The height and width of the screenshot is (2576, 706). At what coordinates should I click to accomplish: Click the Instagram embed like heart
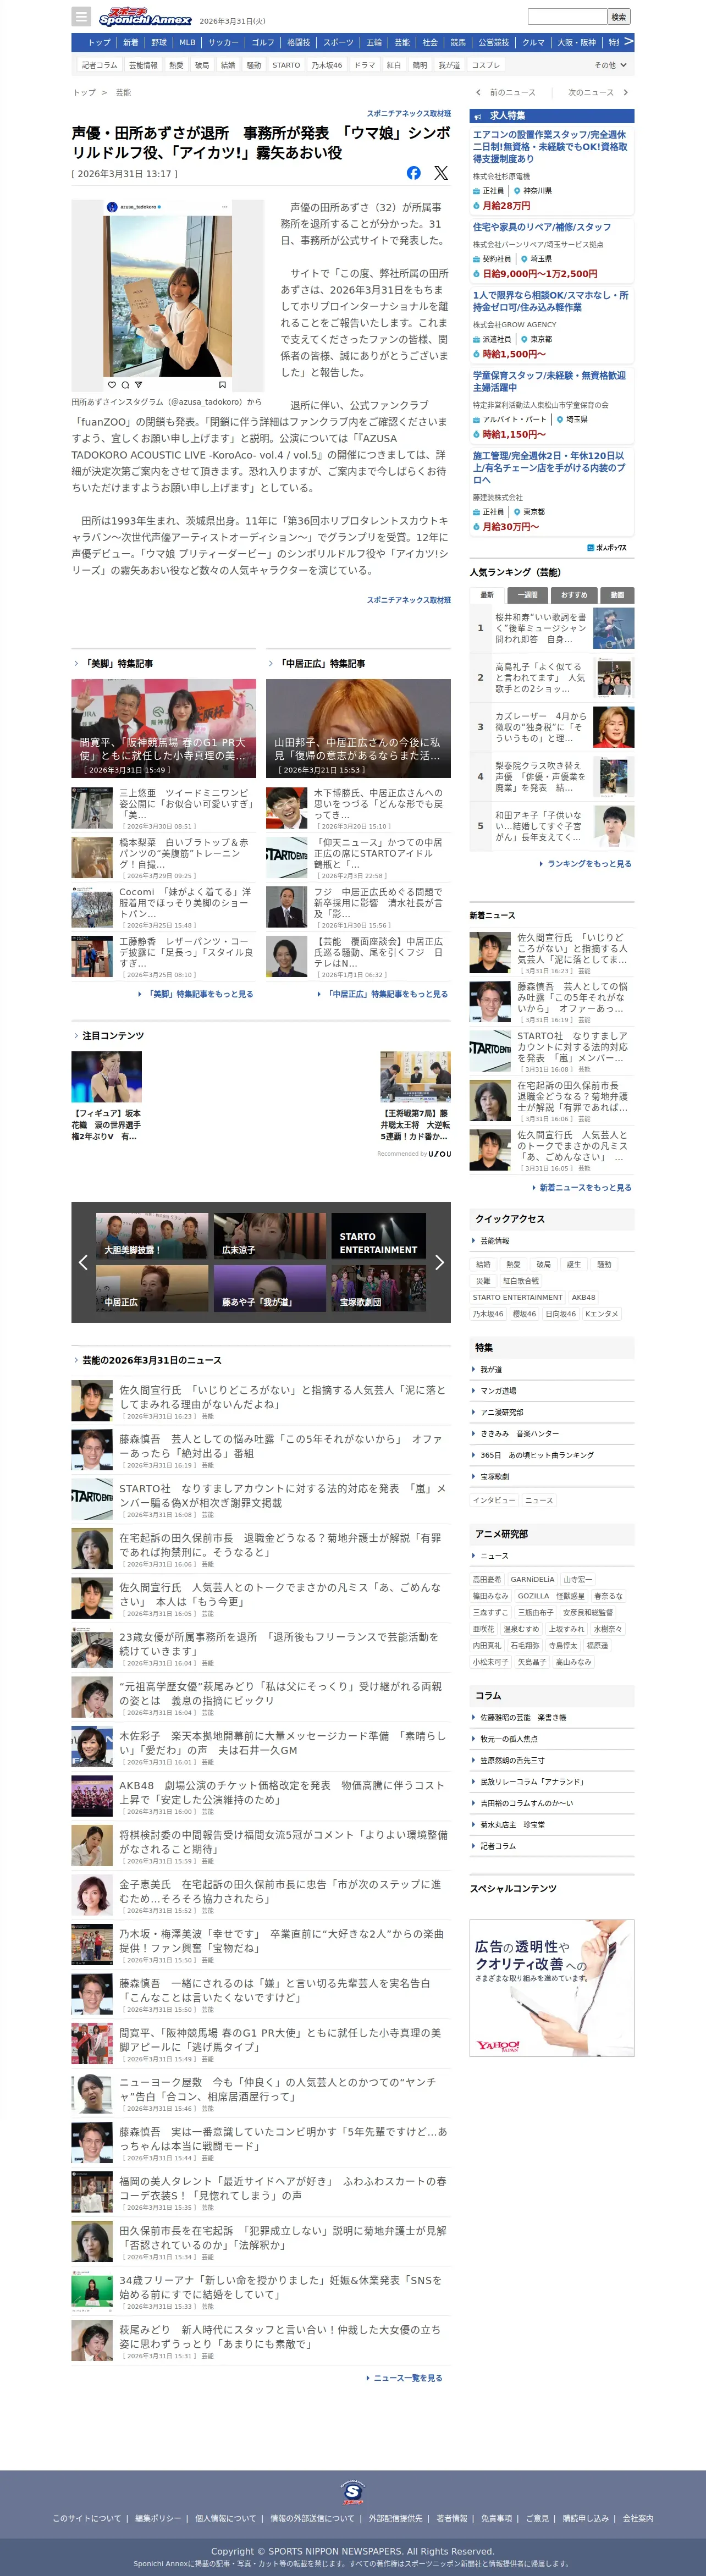point(112,384)
